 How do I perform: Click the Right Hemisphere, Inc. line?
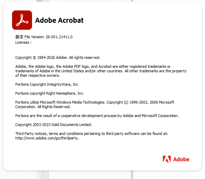pos(50,93)
